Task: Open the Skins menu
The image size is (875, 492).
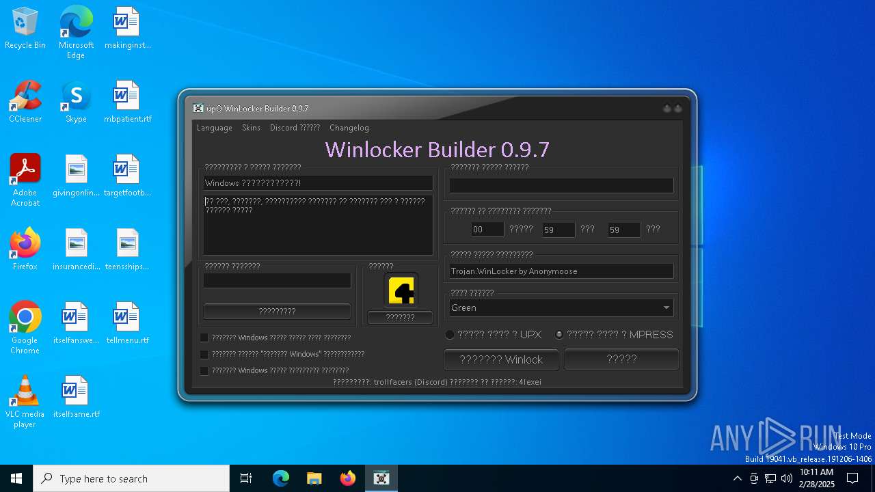Action: [251, 128]
